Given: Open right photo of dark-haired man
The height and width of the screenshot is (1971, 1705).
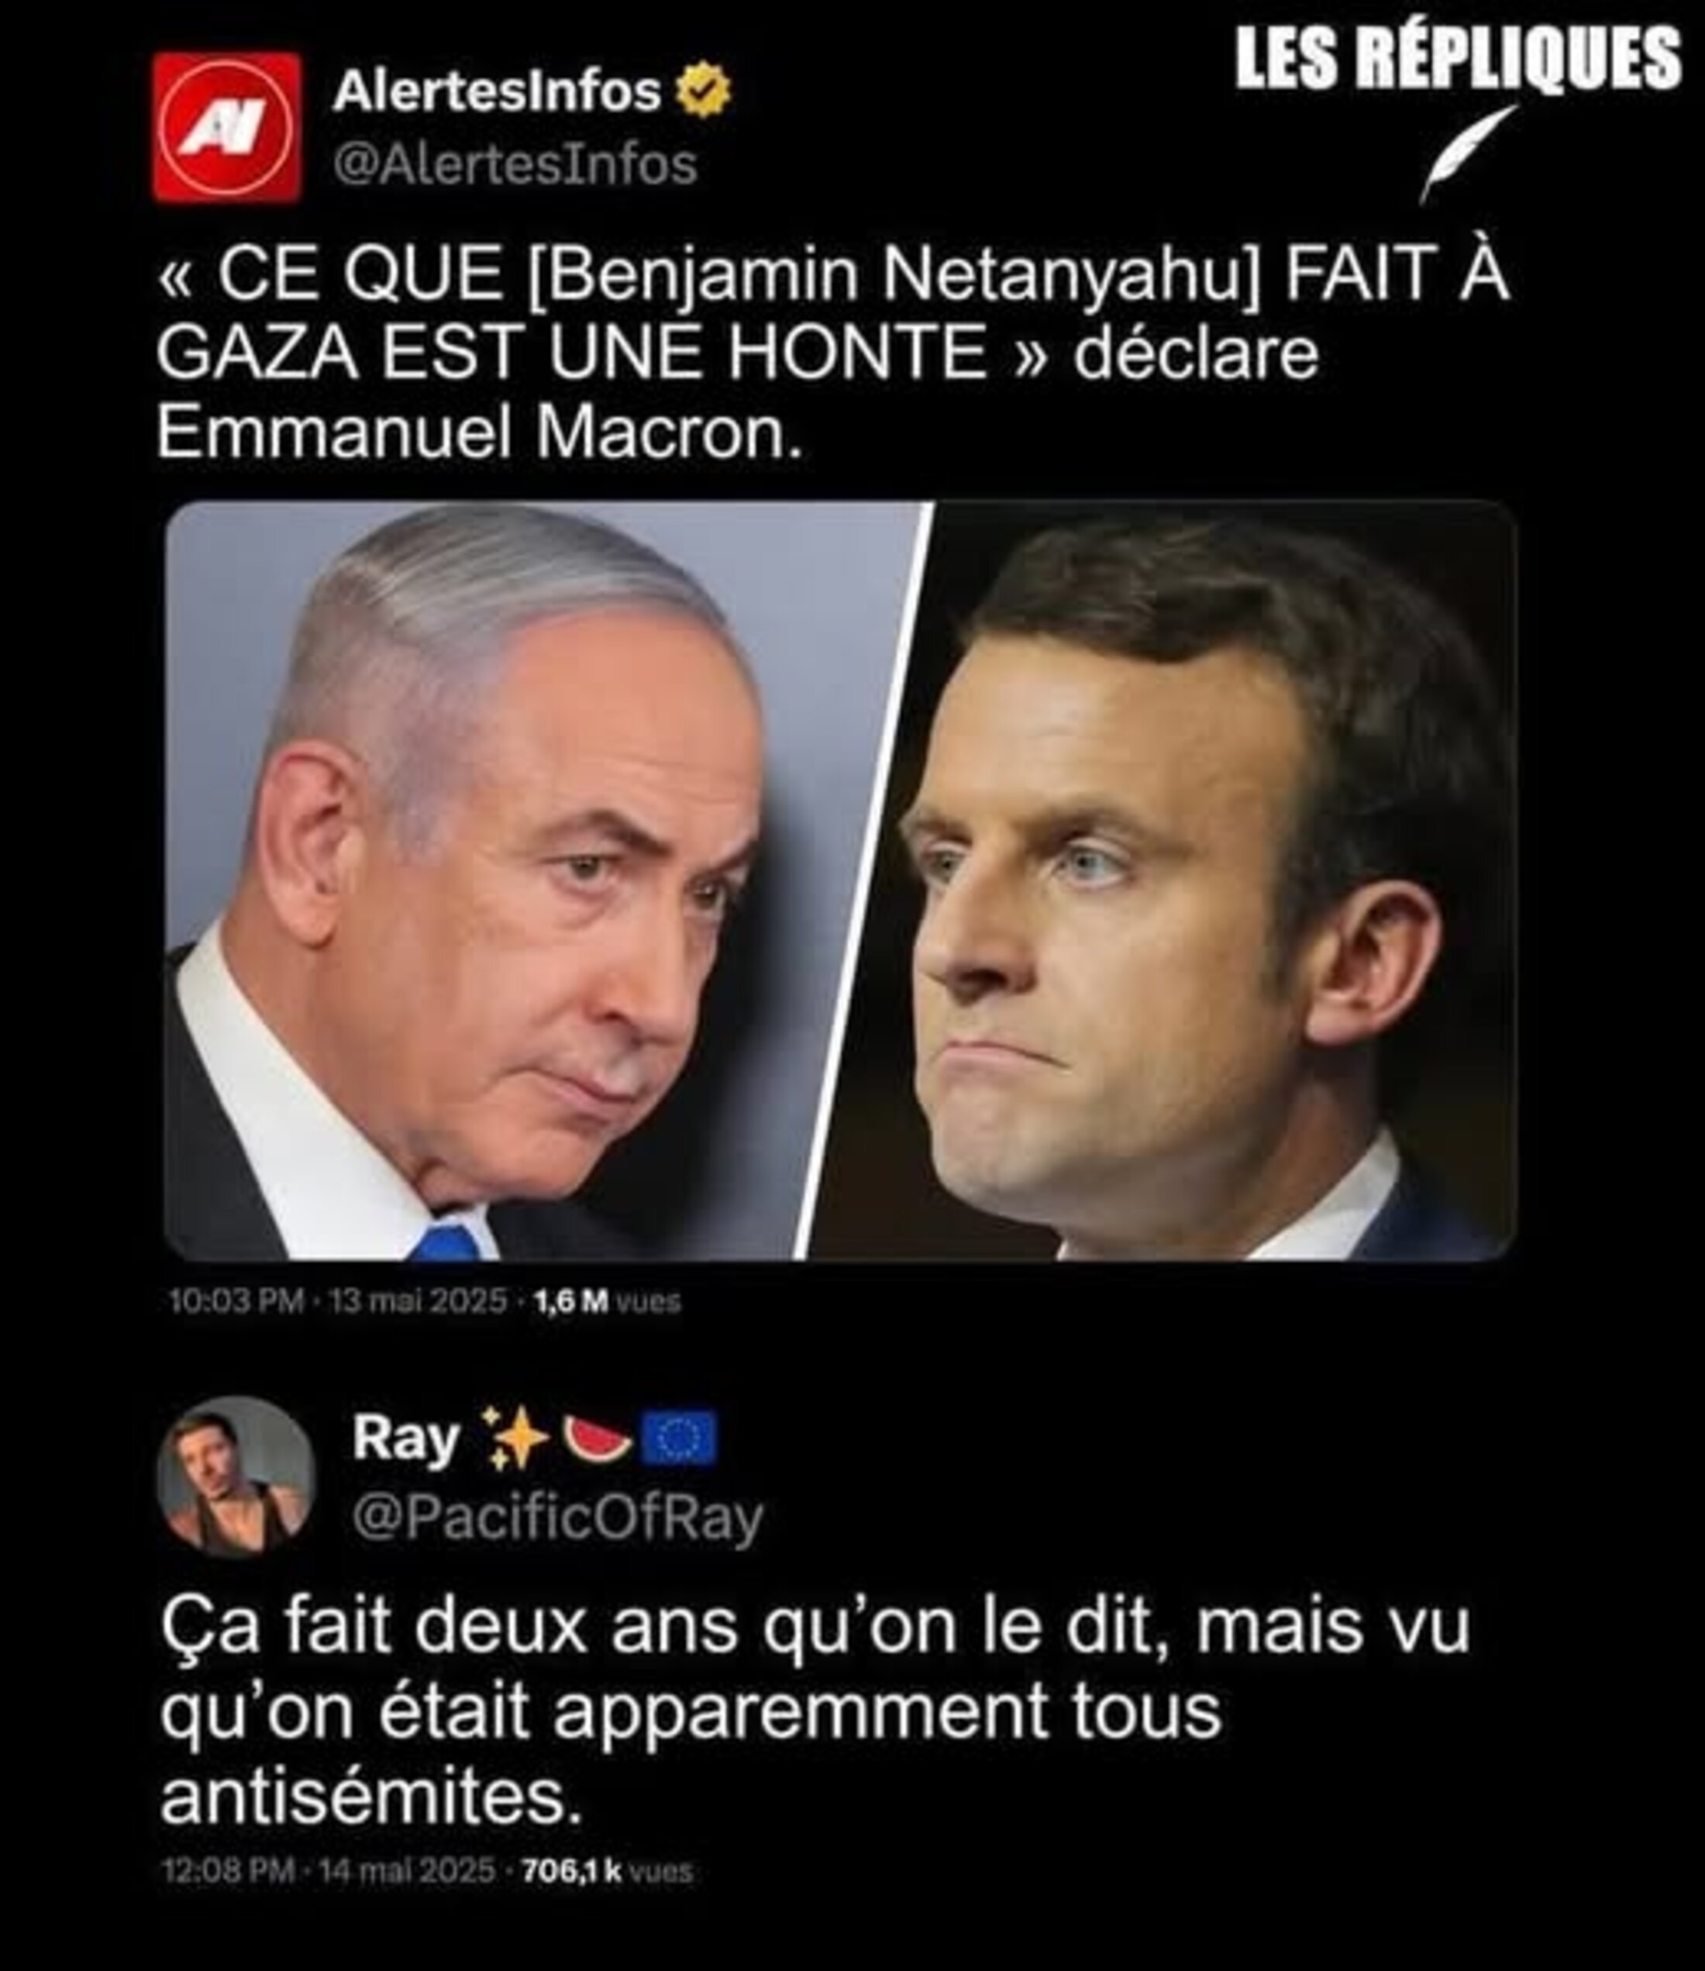Looking at the screenshot, I should [x=1161, y=880].
